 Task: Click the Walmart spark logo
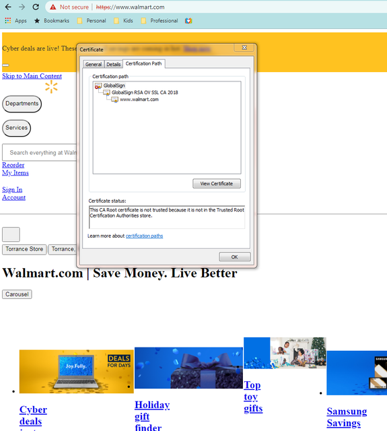(51, 87)
